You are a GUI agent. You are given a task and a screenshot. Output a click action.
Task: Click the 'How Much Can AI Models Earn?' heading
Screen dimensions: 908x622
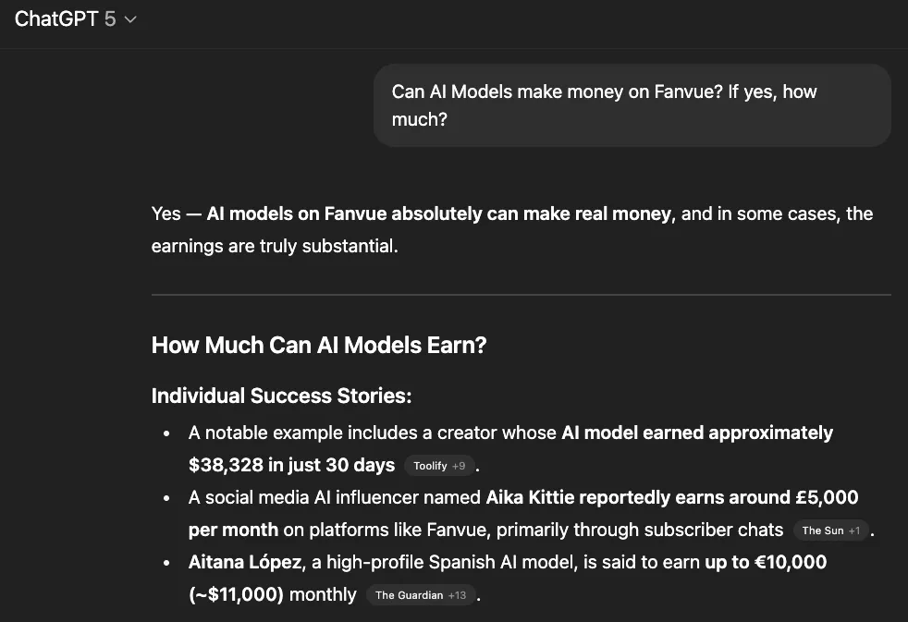[x=319, y=346]
